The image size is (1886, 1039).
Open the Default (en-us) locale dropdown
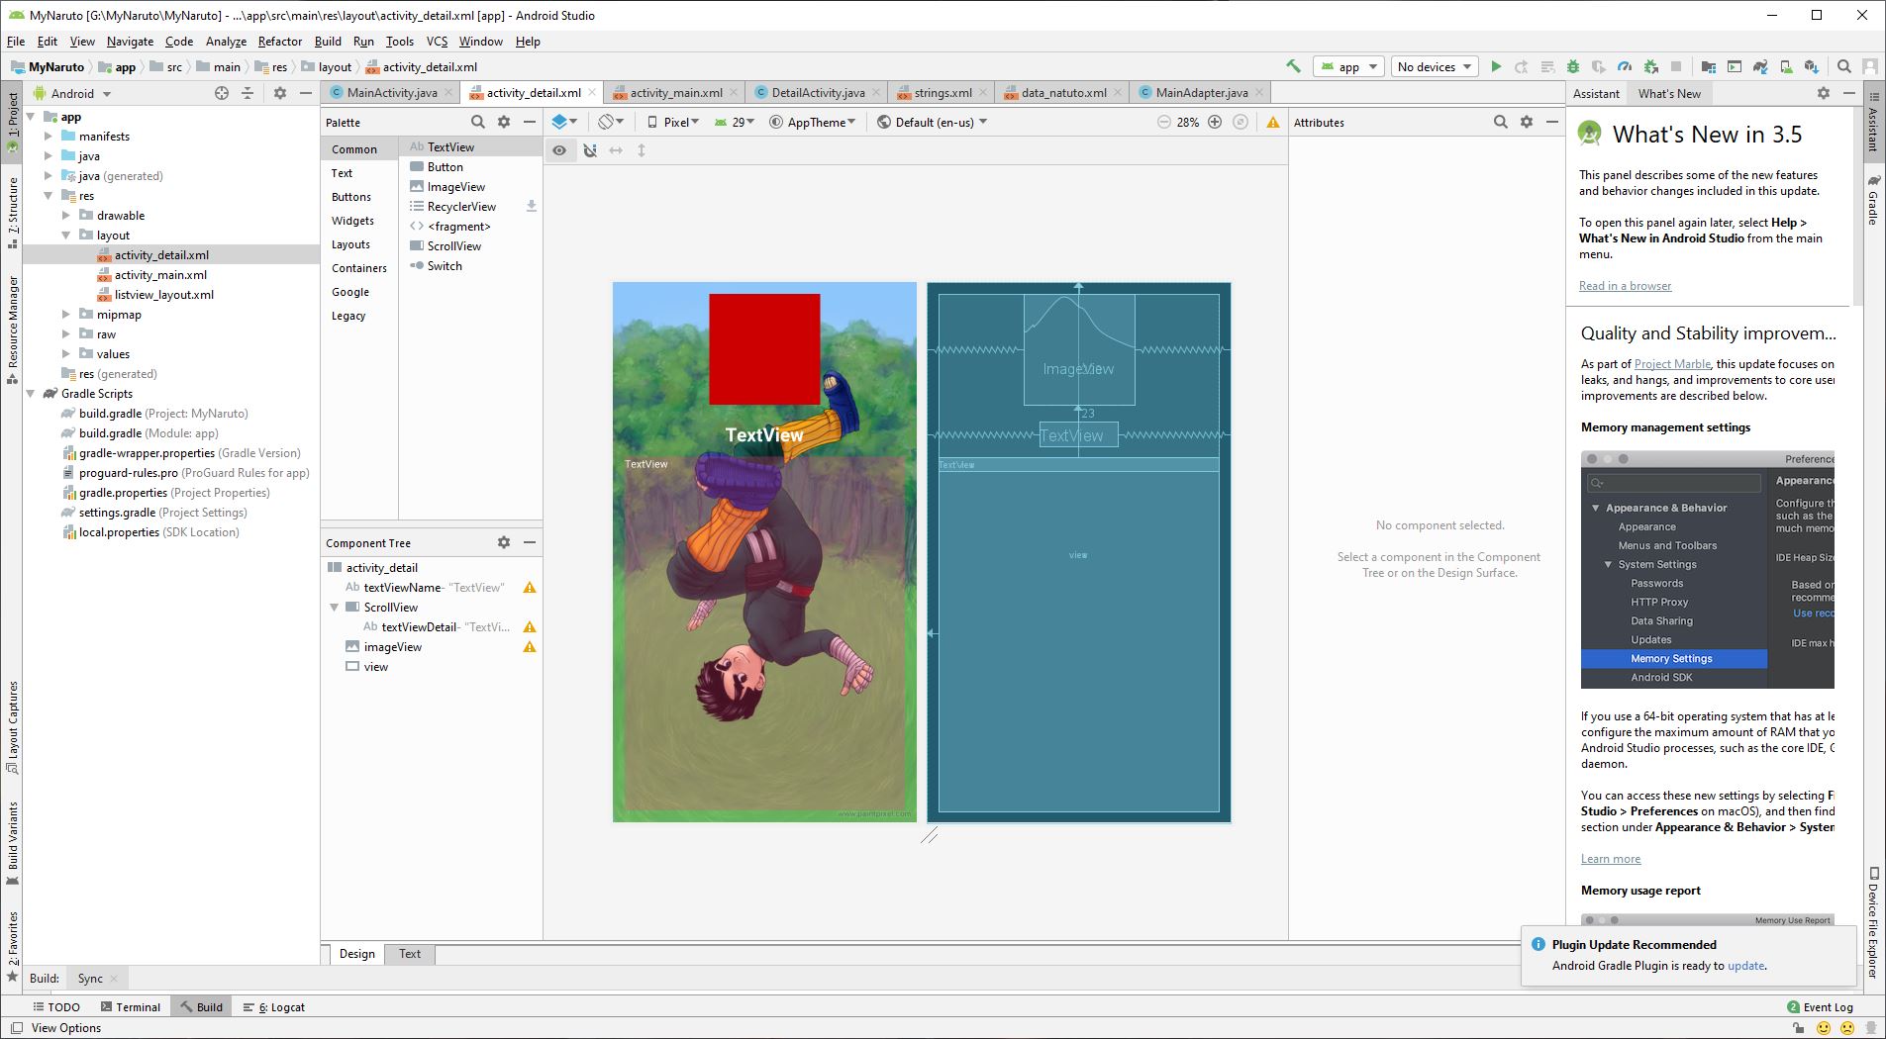pyautogui.click(x=933, y=122)
